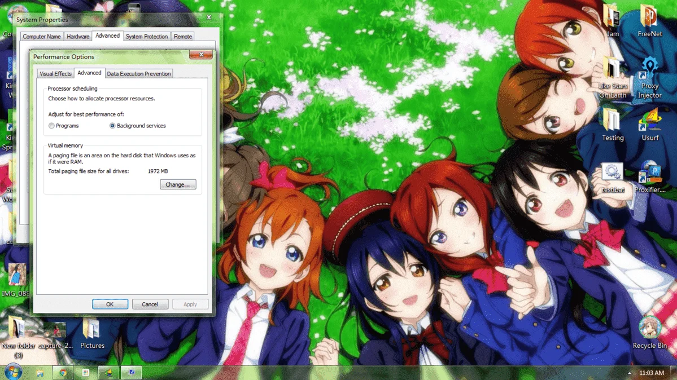
Task: Open the FreeNet folder icon
Action: 649,20
